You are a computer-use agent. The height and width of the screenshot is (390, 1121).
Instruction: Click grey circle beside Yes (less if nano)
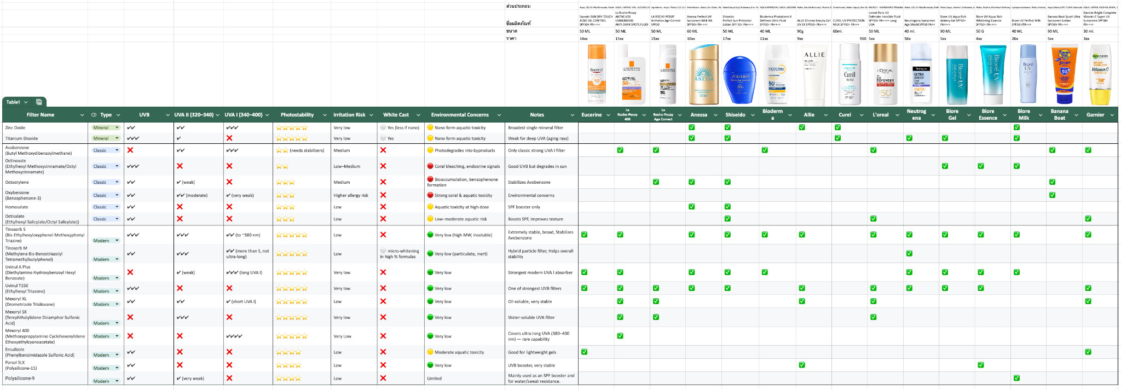coord(383,127)
